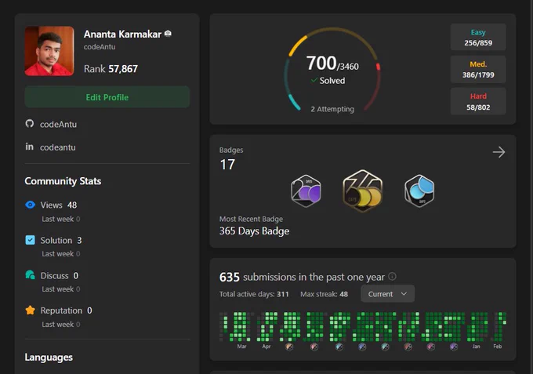
Task: Select the blue days badge on the right
Action: click(x=419, y=191)
